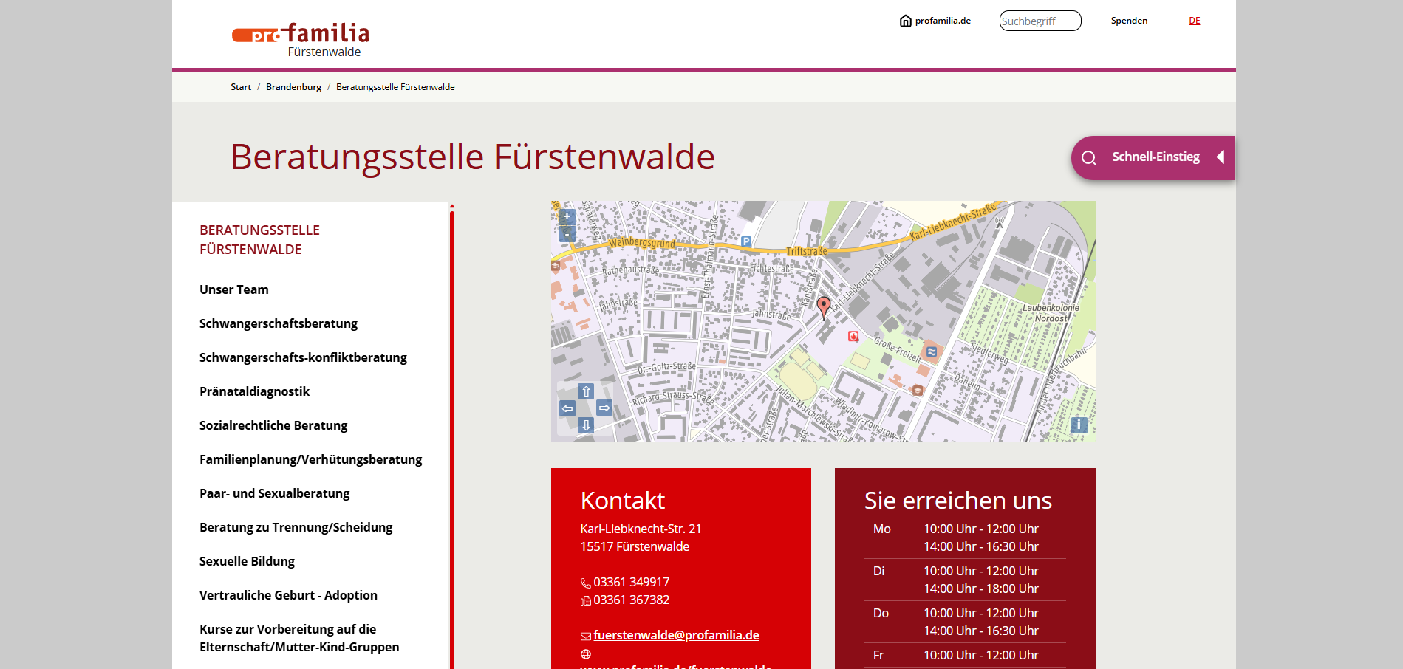Open the map info attribution button
Viewport: 1403px width, 669px height.
tap(1079, 425)
